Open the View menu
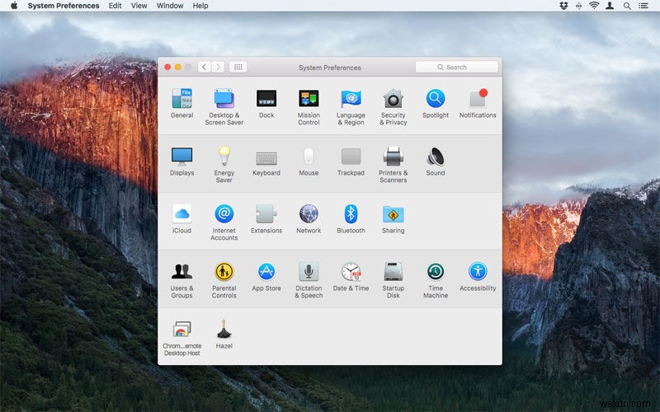Image resolution: width=660 pixels, height=412 pixels. pos(139,6)
